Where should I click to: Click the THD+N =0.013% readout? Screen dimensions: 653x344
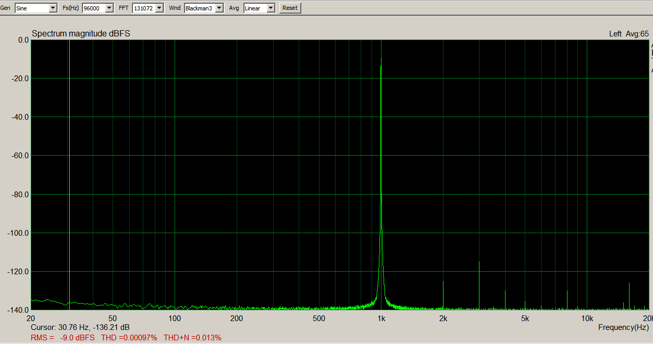click(x=192, y=338)
